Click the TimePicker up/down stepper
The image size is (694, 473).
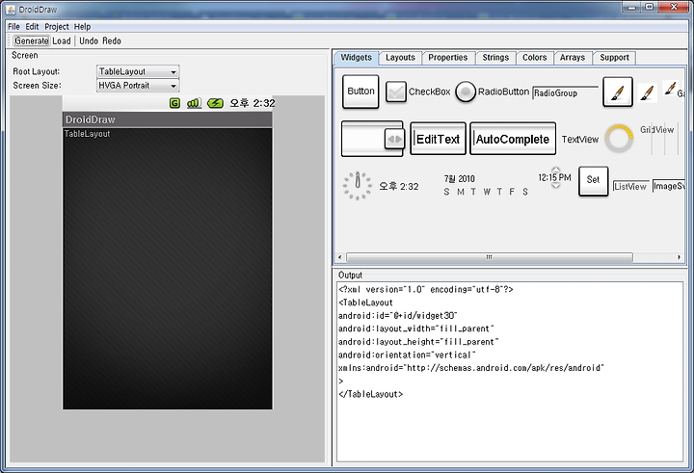[556, 178]
